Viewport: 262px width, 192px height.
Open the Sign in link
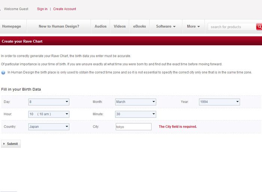click(42, 9)
